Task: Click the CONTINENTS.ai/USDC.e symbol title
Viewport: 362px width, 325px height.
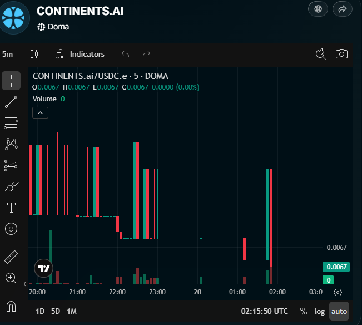Action: click(100, 76)
